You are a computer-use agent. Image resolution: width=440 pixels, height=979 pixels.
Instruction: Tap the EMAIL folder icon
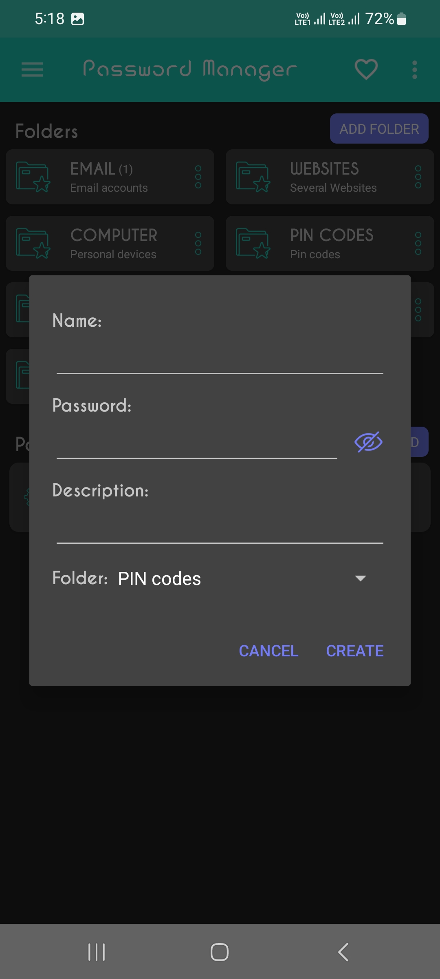(33, 177)
